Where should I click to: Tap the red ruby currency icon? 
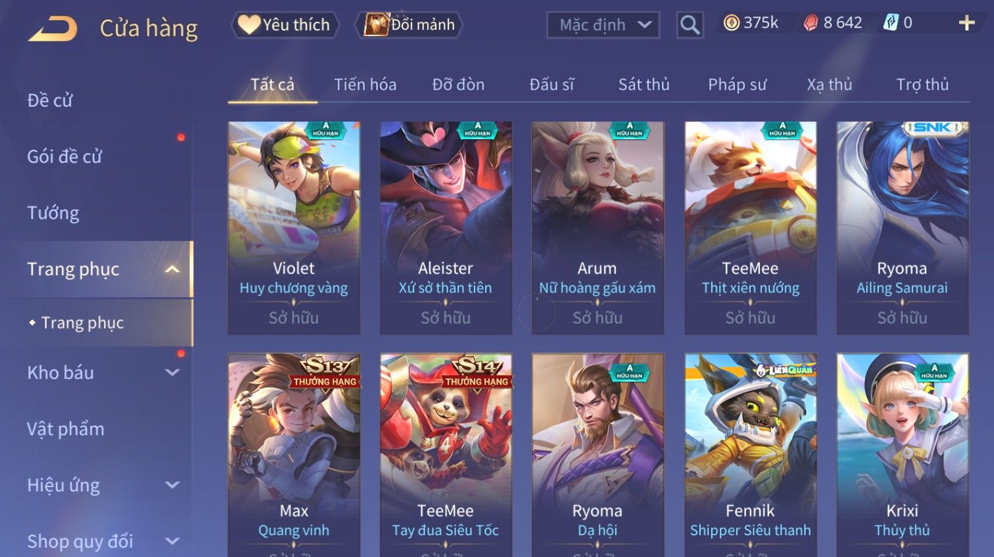(x=810, y=23)
